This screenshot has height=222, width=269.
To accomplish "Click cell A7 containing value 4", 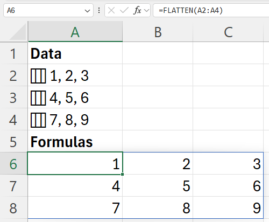I will 75,185.
